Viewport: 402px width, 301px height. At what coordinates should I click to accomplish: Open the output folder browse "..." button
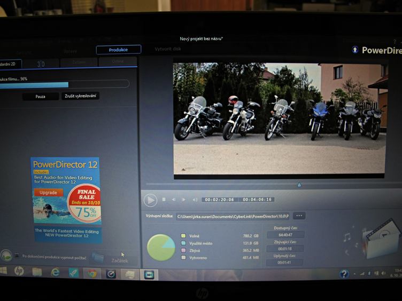click(x=299, y=216)
